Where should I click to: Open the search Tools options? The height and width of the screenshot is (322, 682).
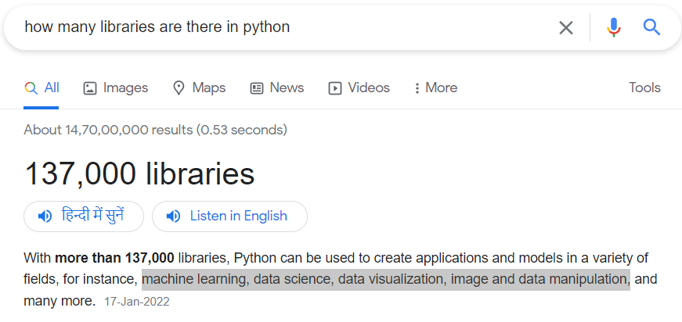[644, 88]
